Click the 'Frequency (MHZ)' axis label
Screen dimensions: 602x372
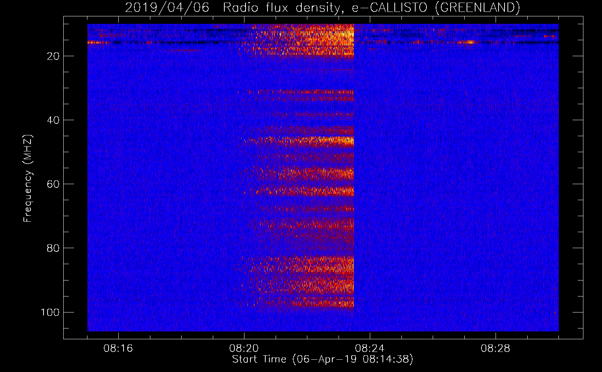(x=28, y=178)
